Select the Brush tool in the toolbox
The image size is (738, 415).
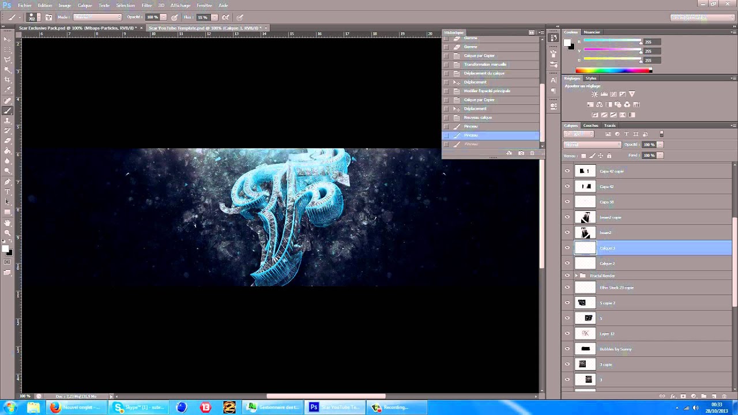pyautogui.click(x=7, y=111)
